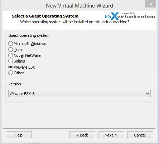The width and height of the screenshot is (159, 144).
Task: Click the 'New Virtual Machine Wizard' title
Action: tap(79, 6)
